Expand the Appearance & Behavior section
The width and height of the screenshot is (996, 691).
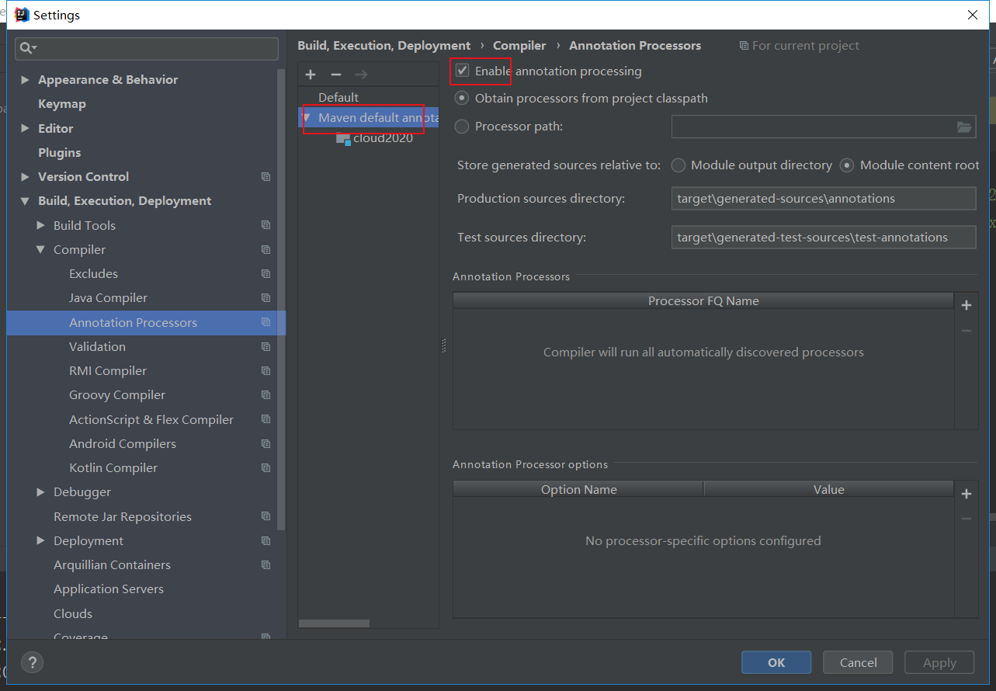point(26,80)
